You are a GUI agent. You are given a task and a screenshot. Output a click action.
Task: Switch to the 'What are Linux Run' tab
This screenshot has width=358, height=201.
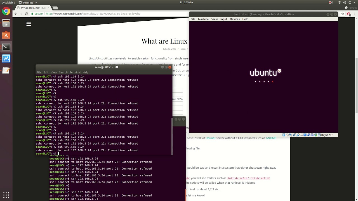[33, 8]
